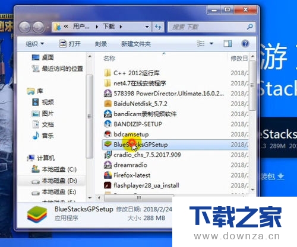297x247 pixels.
Task: Select the net4.7在线安装程序 folder icon
Action: pos(108,83)
